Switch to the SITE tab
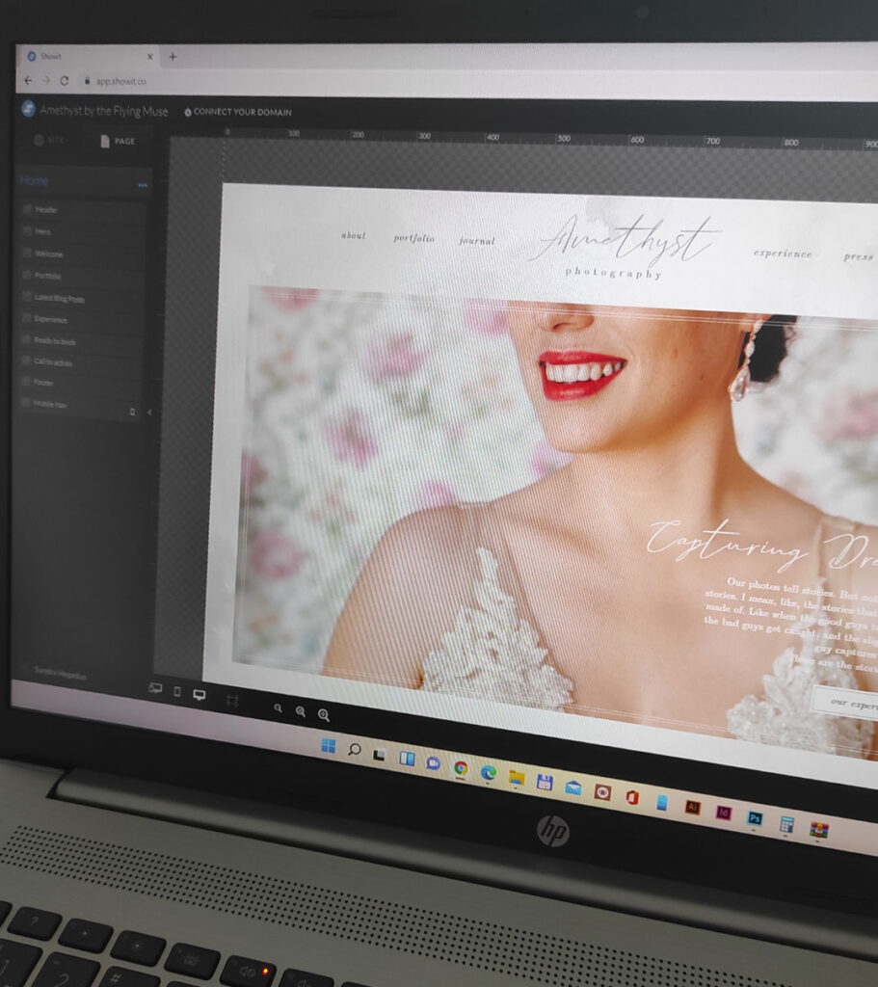The image size is (878, 987). [48, 140]
